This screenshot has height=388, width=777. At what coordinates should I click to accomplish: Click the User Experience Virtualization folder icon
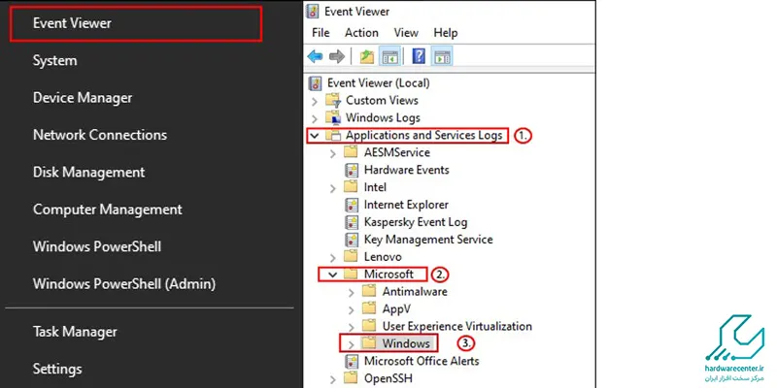point(369,326)
